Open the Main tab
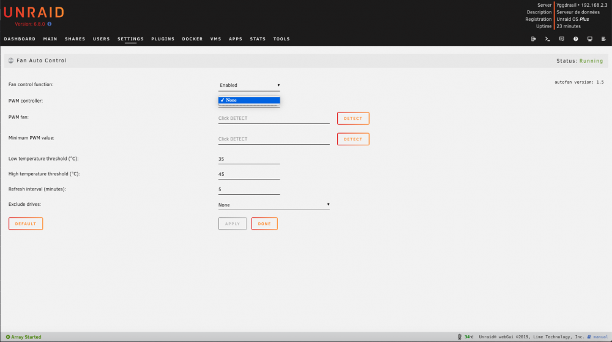The height and width of the screenshot is (342, 612). tap(50, 39)
